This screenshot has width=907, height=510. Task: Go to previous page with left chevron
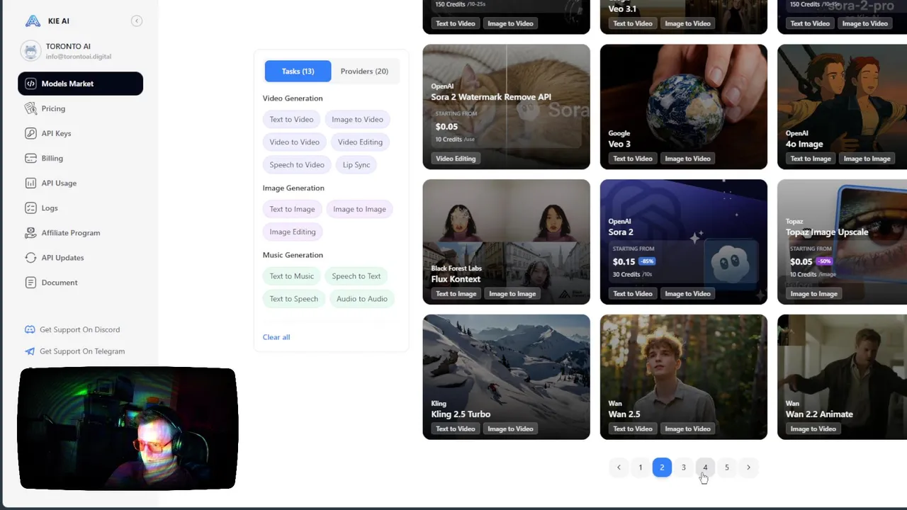click(x=619, y=467)
